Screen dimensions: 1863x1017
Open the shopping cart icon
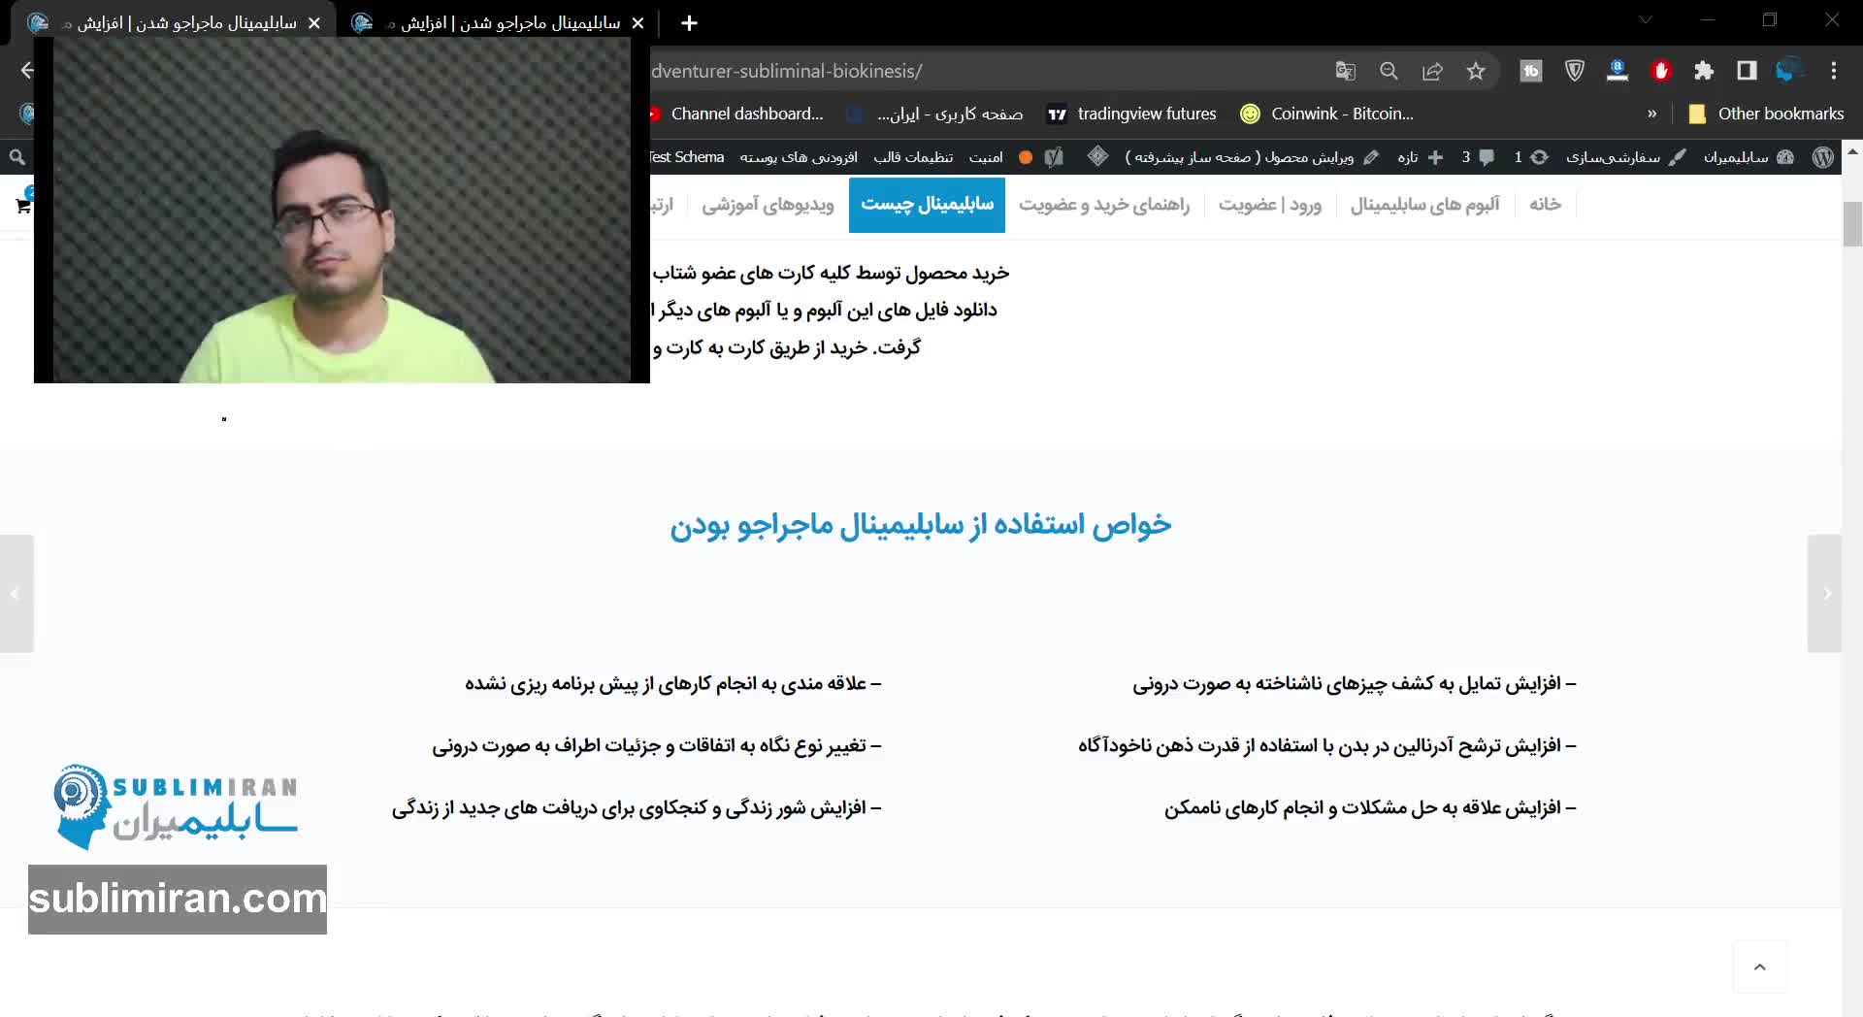pos(23,205)
